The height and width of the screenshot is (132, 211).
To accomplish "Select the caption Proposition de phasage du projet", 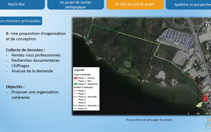I will coord(149,120).
